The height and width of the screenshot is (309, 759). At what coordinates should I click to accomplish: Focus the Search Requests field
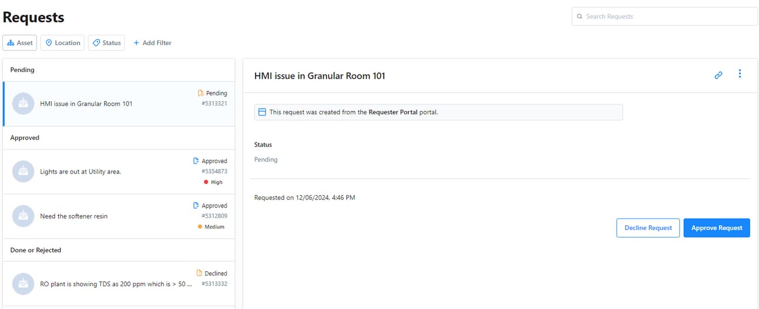tap(664, 16)
